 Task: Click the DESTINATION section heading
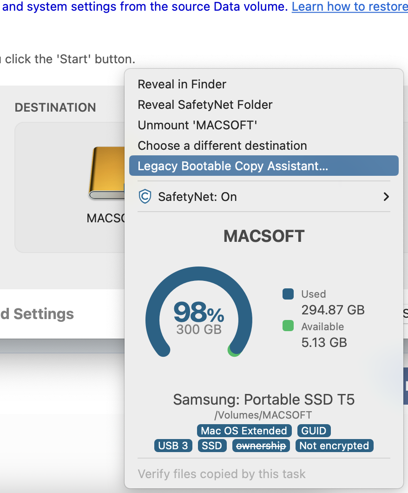coord(55,107)
